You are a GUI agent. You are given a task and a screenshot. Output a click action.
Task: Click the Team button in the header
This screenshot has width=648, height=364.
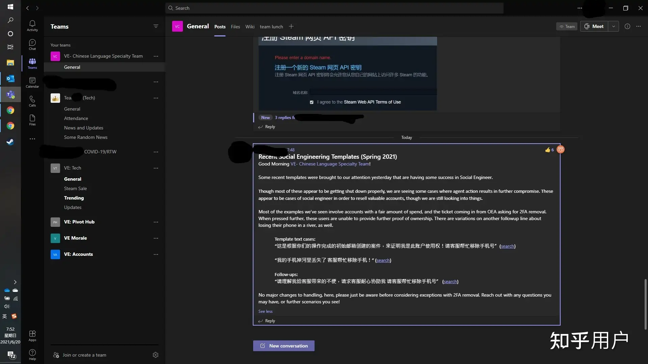(567, 26)
